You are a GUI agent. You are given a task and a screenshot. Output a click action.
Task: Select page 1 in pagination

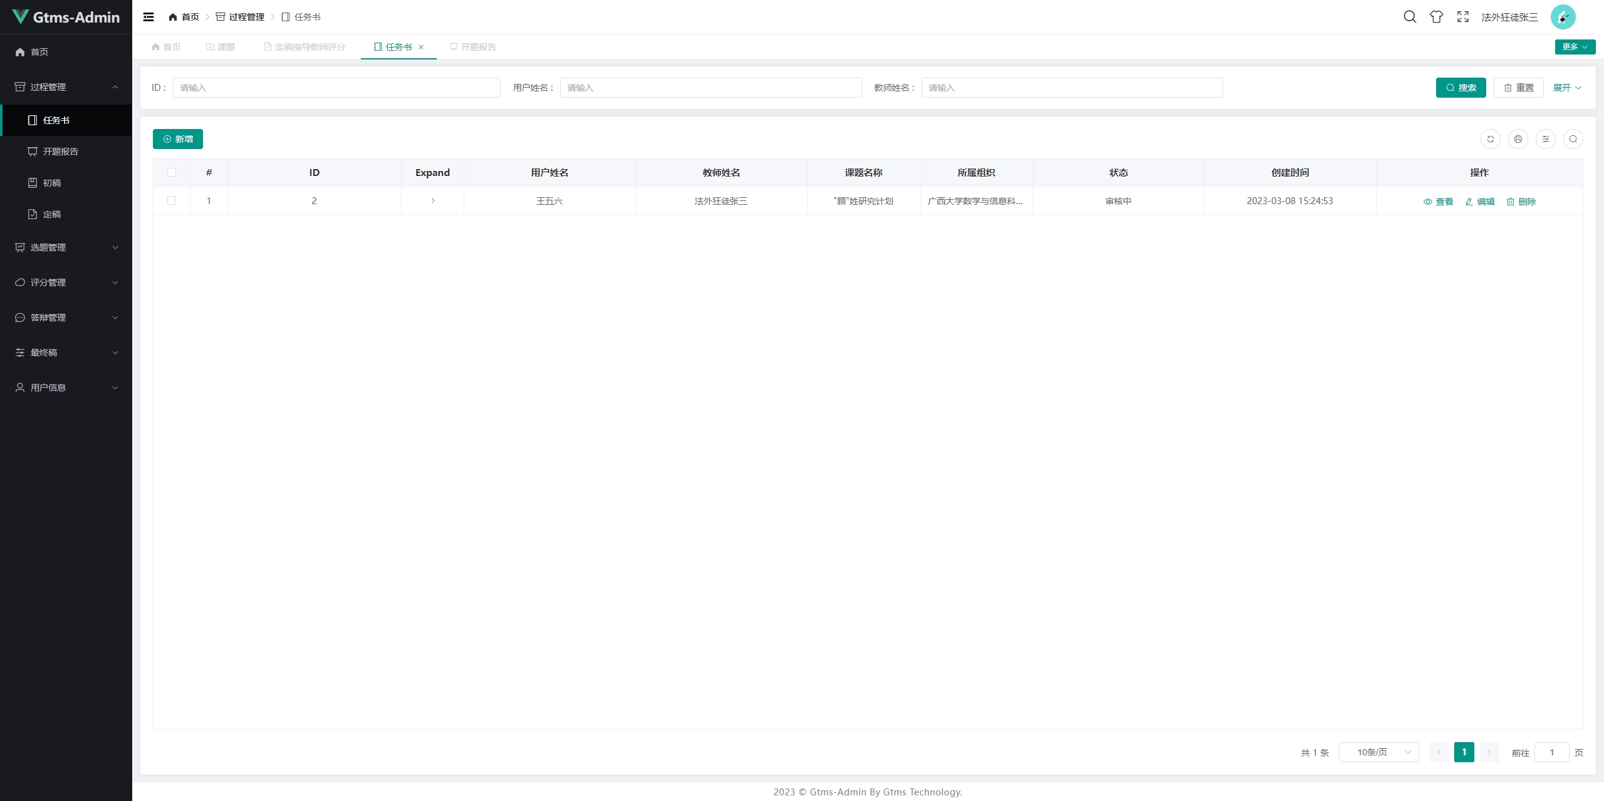coord(1464,752)
